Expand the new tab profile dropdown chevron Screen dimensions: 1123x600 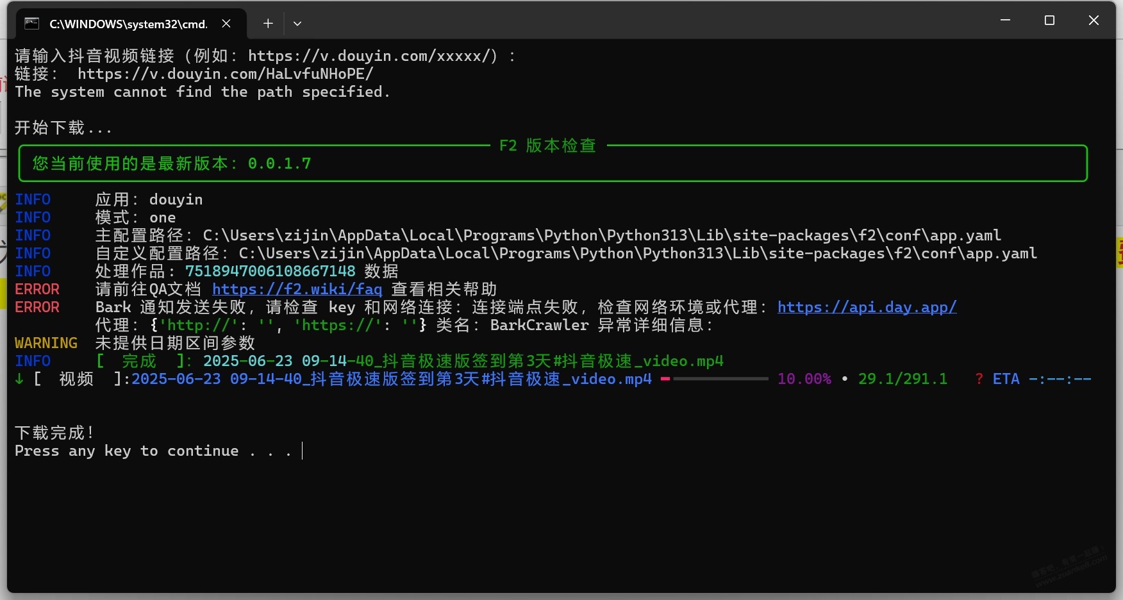click(297, 24)
